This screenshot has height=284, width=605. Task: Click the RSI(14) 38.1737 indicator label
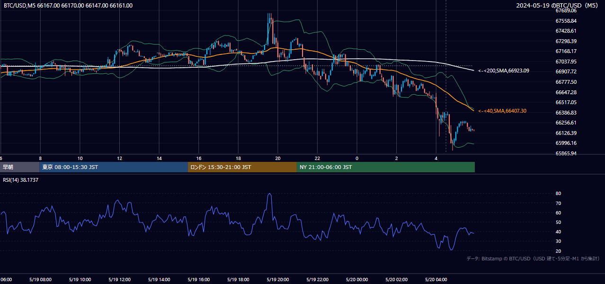tap(21, 180)
